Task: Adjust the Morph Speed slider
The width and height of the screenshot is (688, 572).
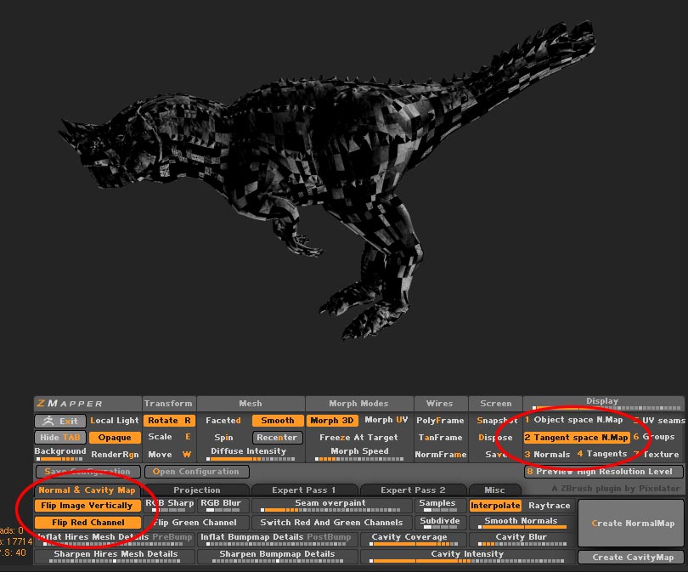Action: pos(359,454)
